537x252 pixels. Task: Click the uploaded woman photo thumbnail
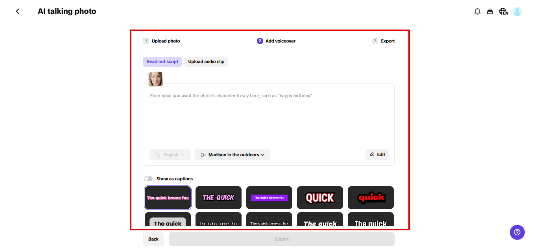[155, 79]
